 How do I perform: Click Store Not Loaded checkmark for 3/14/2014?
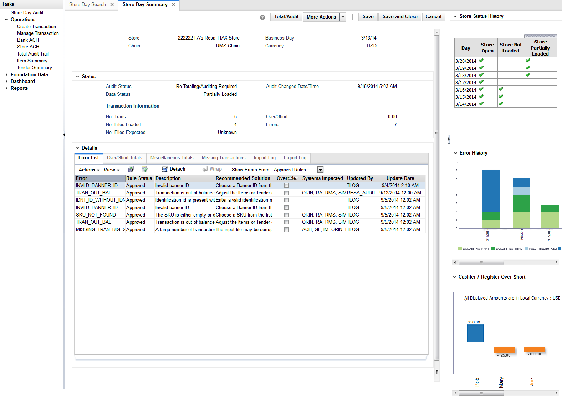(501, 104)
